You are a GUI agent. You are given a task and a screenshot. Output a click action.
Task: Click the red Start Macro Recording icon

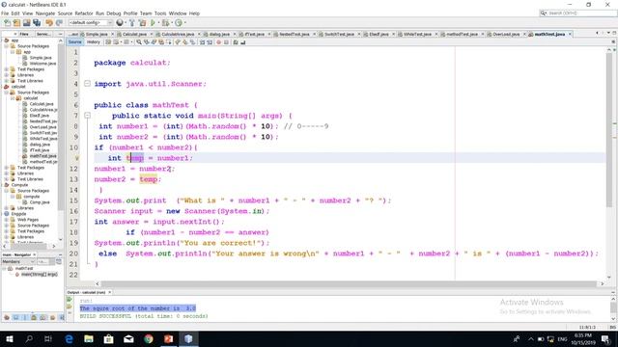(x=219, y=42)
